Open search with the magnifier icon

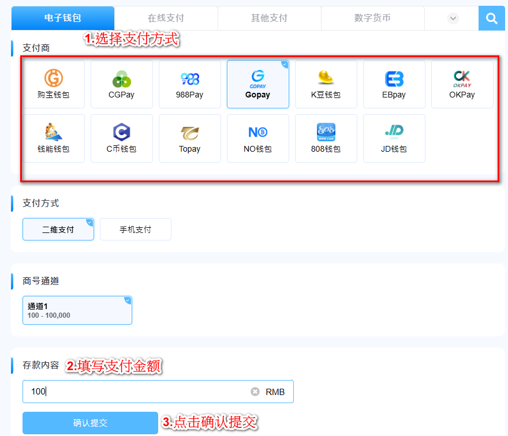click(491, 18)
